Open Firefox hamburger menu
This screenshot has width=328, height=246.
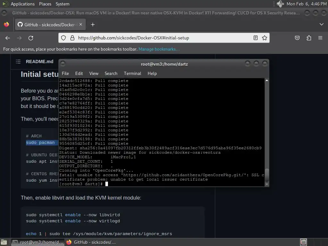tap(320, 38)
